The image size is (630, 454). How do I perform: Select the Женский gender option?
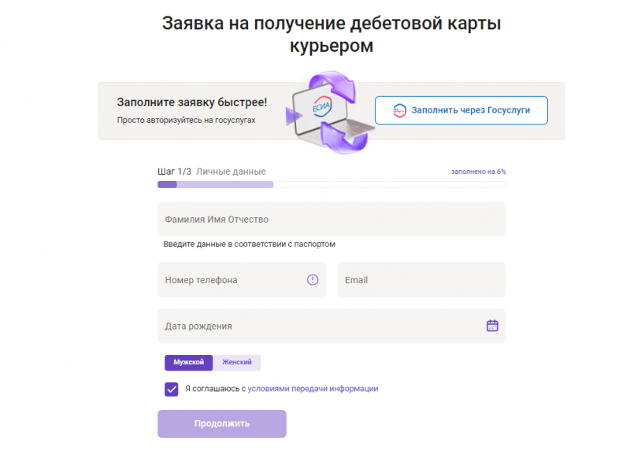(236, 363)
